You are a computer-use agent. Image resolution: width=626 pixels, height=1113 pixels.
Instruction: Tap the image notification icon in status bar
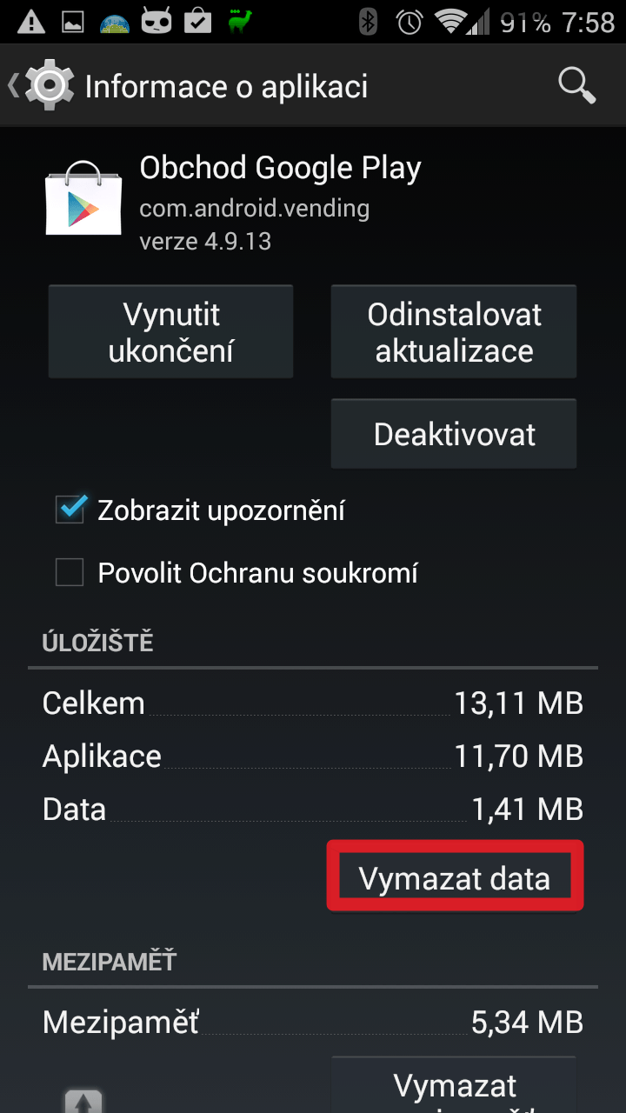(x=73, y=22)
